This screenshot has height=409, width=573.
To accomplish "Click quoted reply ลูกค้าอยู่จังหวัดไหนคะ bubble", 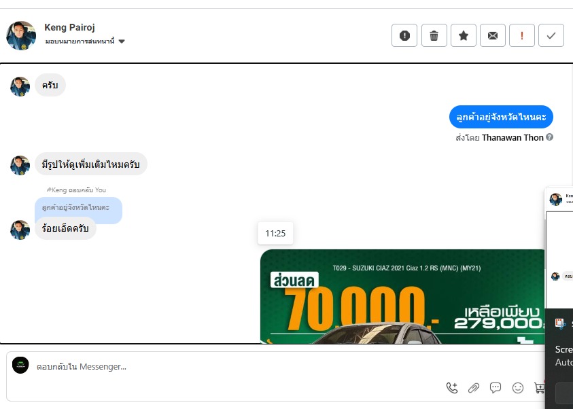I will click(x=78, y=207).
